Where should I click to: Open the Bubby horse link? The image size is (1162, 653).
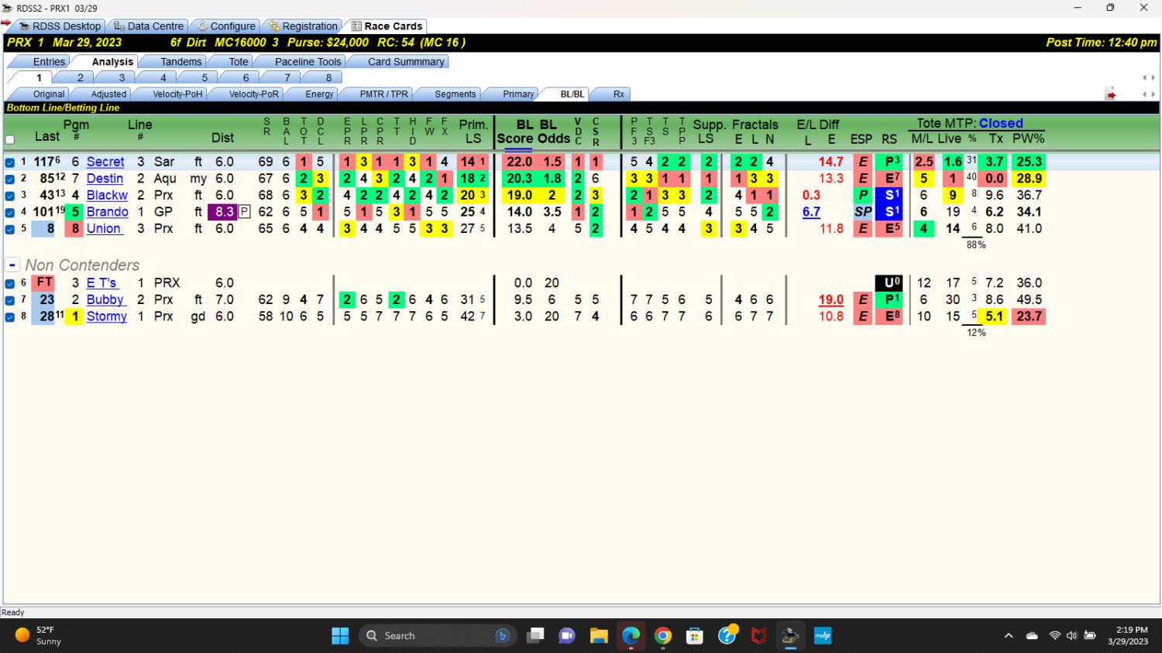pyautogui.click(x=105, y=299)
